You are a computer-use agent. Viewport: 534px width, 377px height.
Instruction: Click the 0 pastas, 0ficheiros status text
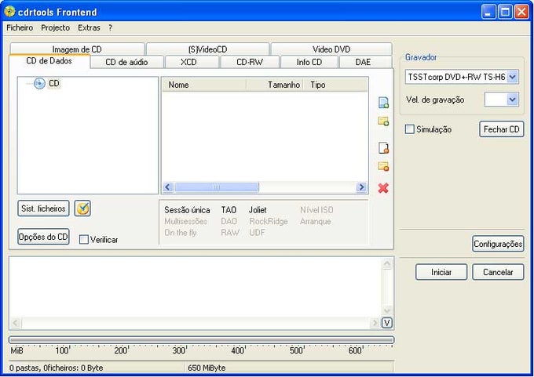click(57, 368)
